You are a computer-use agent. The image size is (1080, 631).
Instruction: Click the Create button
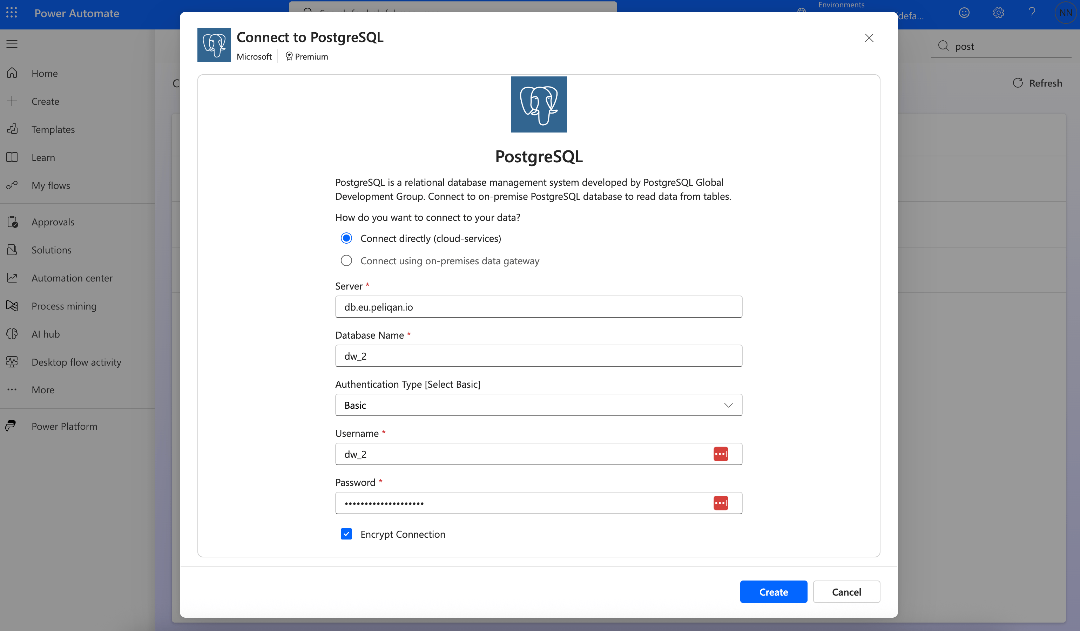click(774, 592)
